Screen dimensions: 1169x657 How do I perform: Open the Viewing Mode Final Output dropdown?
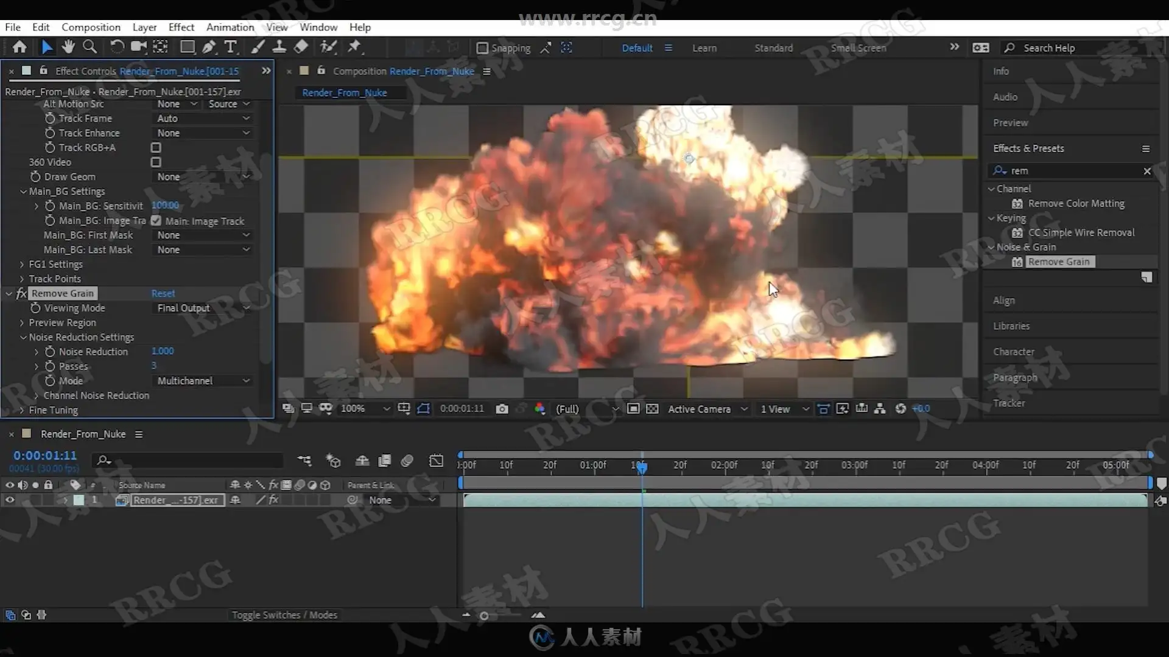tap(203, 308)
